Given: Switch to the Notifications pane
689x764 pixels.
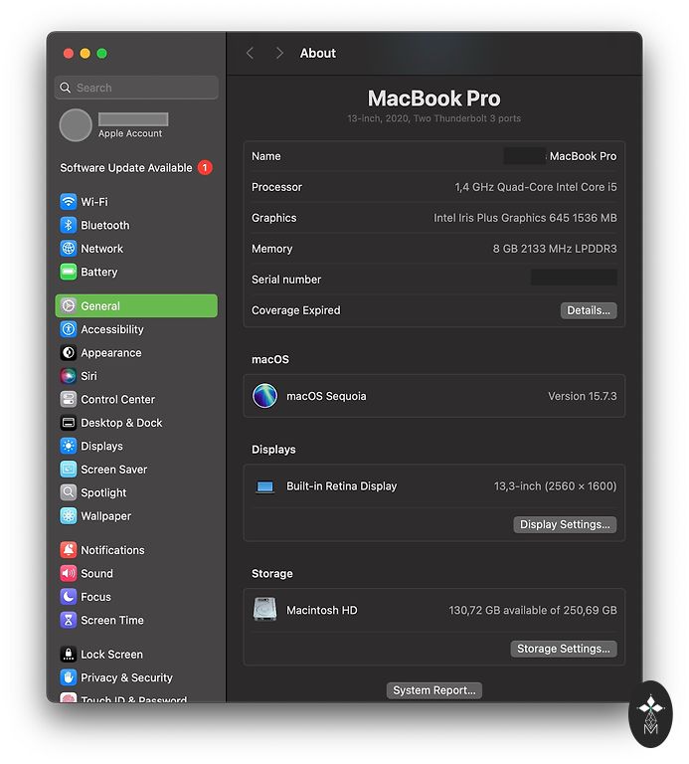Looking at the screenshot, I should (x=112, y=550).
